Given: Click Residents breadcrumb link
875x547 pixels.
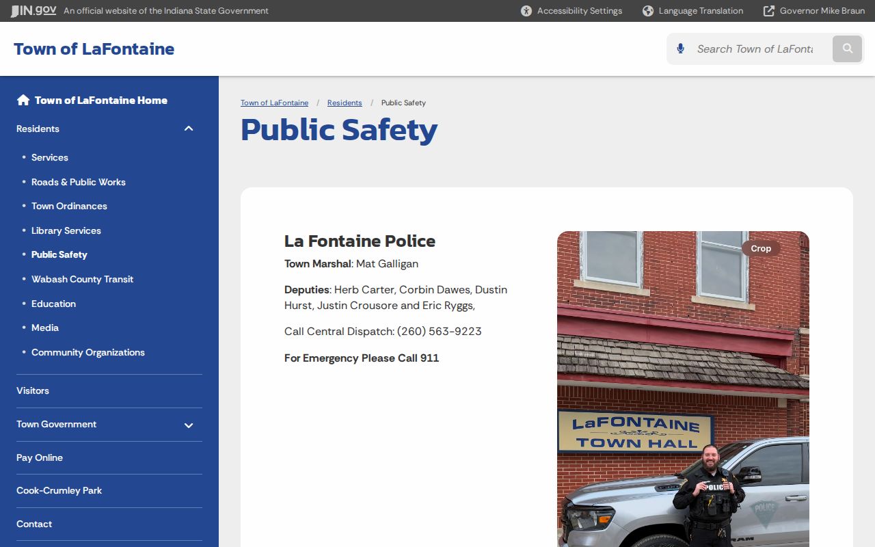Looking at the screenshot, I should 345,103.
